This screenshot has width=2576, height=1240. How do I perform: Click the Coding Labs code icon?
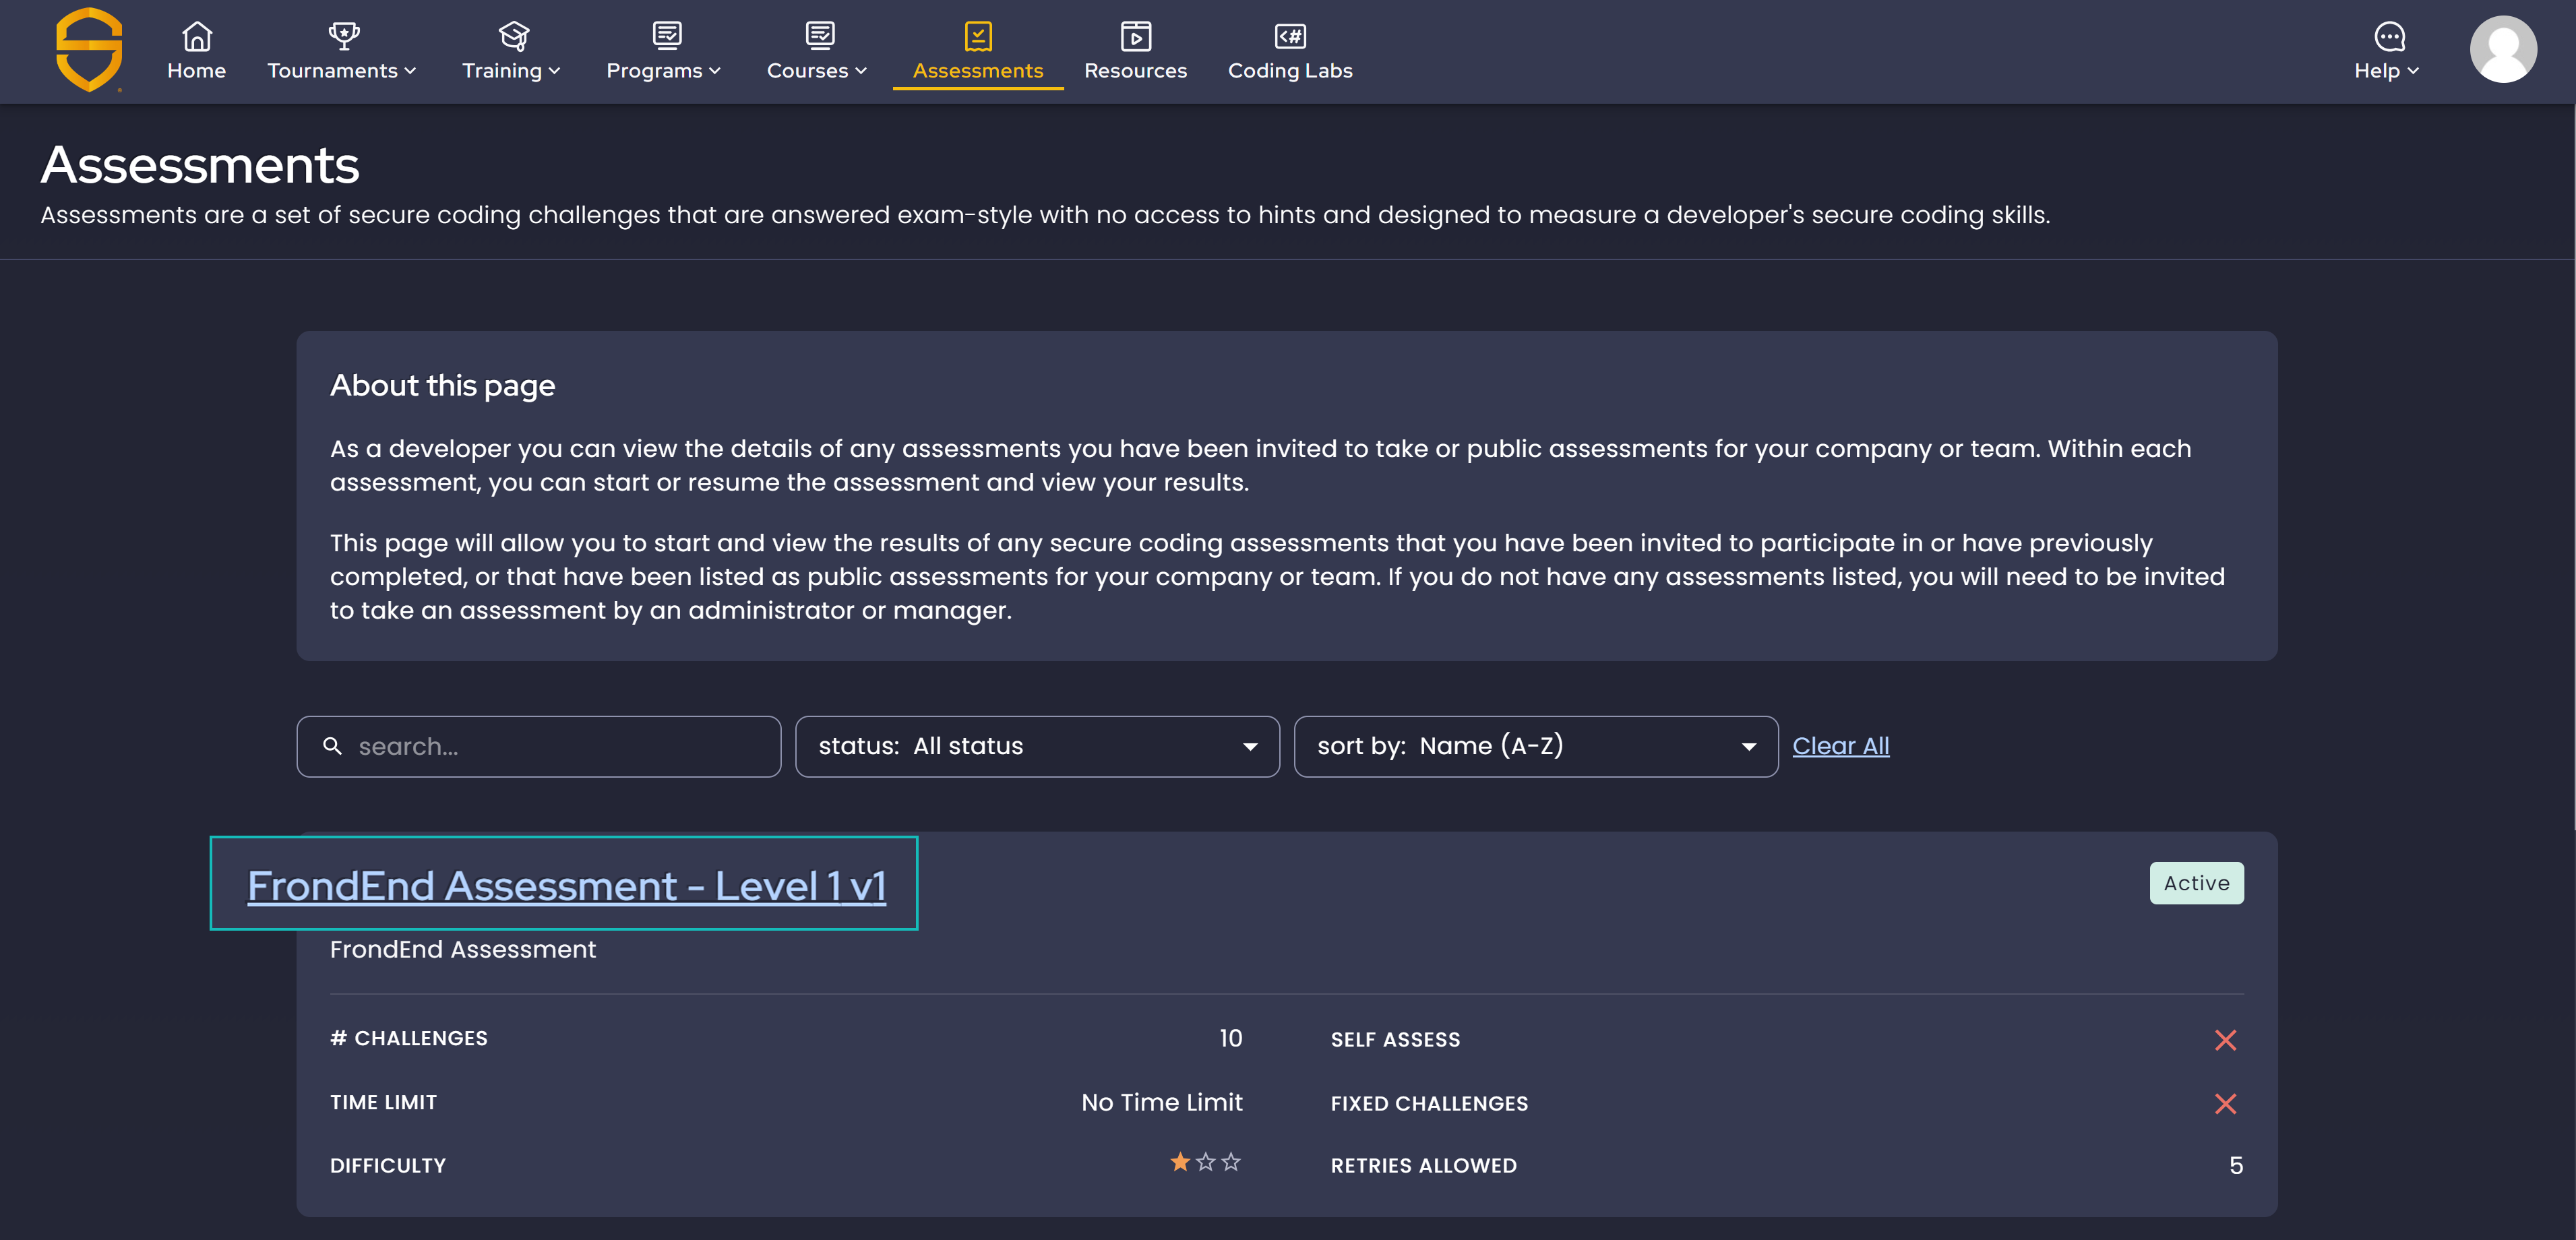(x=1290, y=36)
